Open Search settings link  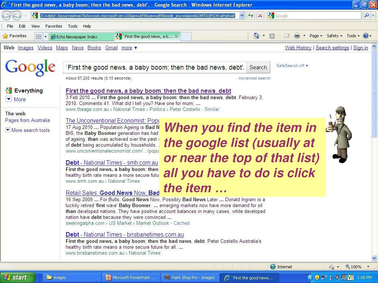332,48
